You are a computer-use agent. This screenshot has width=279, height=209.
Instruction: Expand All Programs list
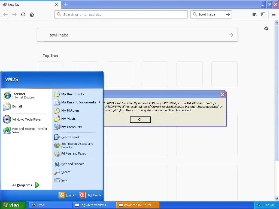pos(26,185)
